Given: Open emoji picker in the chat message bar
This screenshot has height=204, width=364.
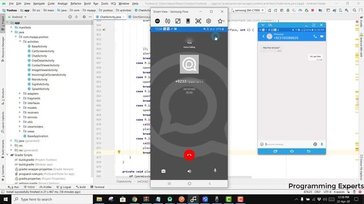Looking at the screenshot, I should [262, 144].
